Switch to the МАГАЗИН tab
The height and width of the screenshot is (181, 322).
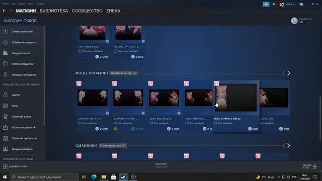(x=26, y=11)
